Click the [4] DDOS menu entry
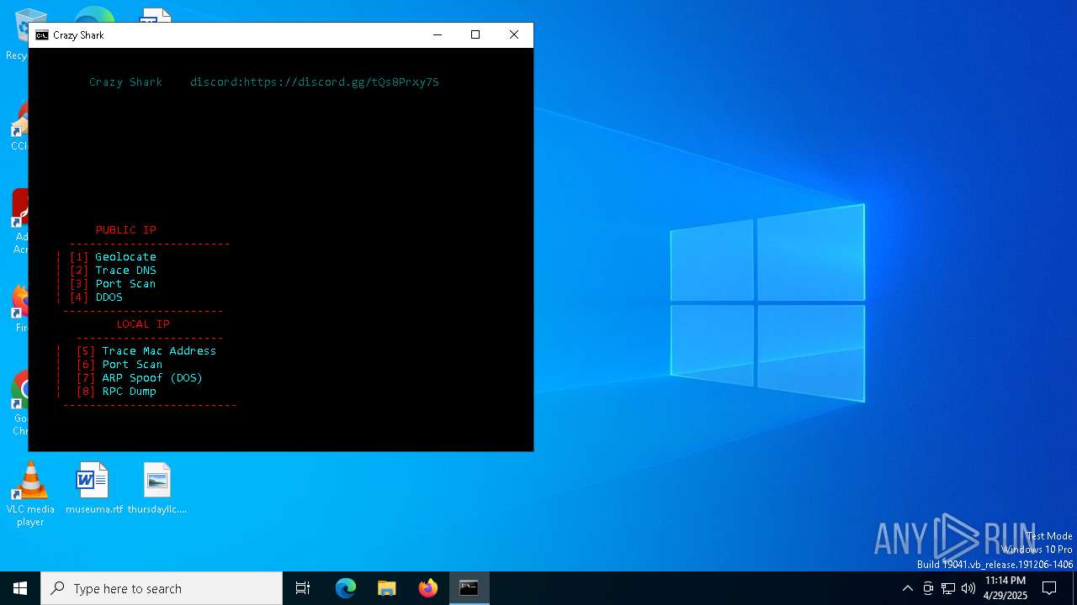 tap(96, 297)
